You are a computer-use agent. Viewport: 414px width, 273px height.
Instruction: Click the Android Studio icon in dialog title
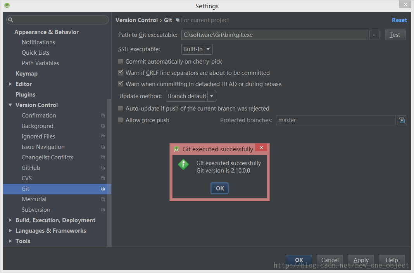pos(176,149)
